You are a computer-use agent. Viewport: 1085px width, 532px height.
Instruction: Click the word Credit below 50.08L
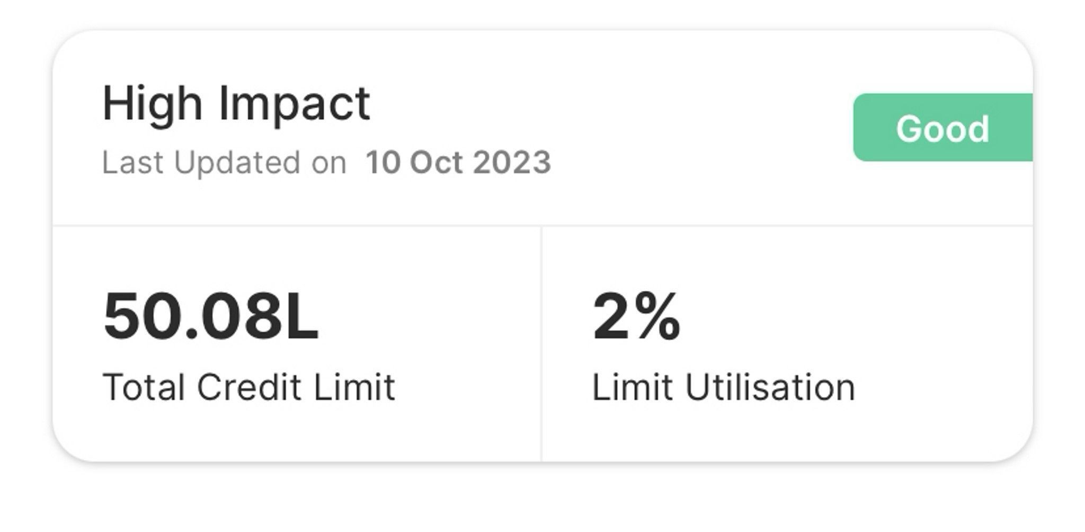point(248,387)
